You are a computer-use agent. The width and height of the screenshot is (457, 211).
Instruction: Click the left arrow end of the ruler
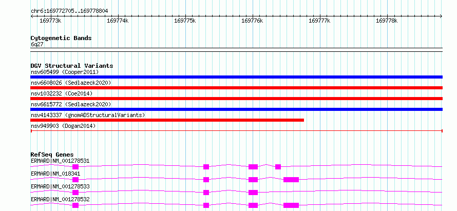[x=32, y=16]
